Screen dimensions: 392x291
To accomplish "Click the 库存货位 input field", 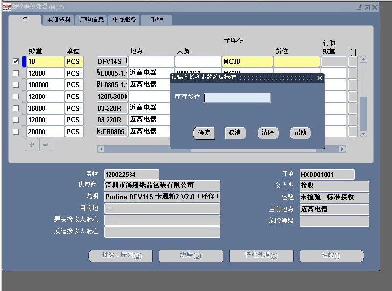I will click(x=237, y=97).
